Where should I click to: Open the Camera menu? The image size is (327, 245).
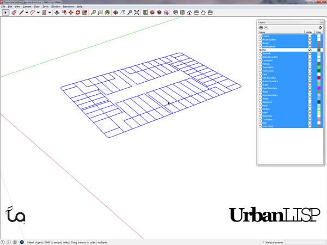click(27, 6)
